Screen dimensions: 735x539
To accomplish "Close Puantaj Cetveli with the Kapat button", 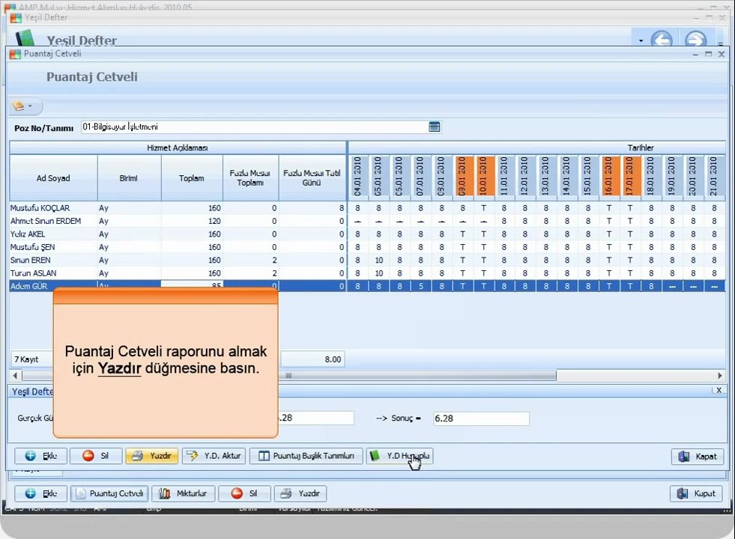I will click(698, 456).
